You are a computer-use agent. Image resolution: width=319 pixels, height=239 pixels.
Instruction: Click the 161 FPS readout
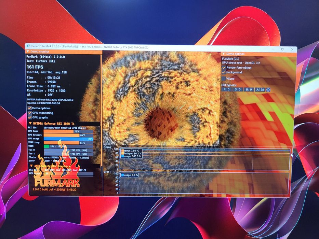(35, 67)
